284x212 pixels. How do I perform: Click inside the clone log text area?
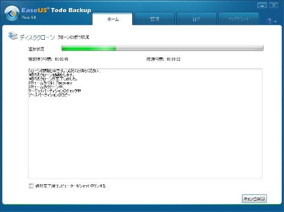(x=145, y=124)
